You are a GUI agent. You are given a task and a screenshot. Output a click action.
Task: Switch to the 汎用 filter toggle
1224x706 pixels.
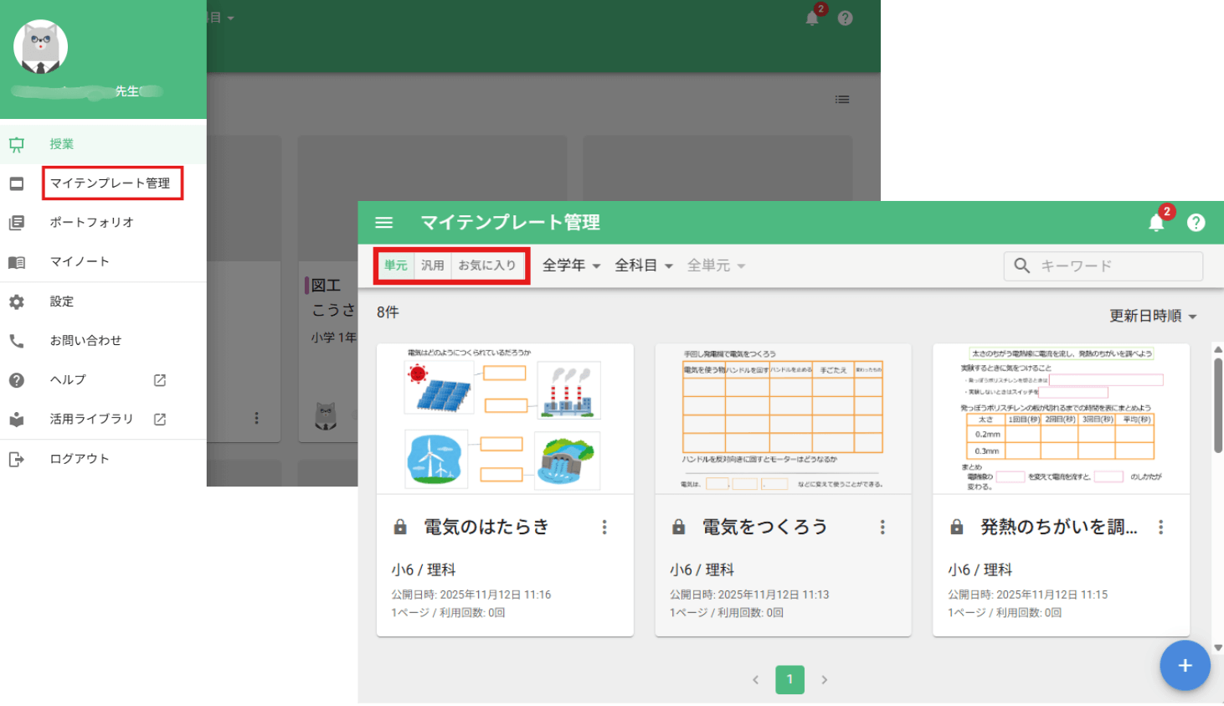click(x=433, y=265)
